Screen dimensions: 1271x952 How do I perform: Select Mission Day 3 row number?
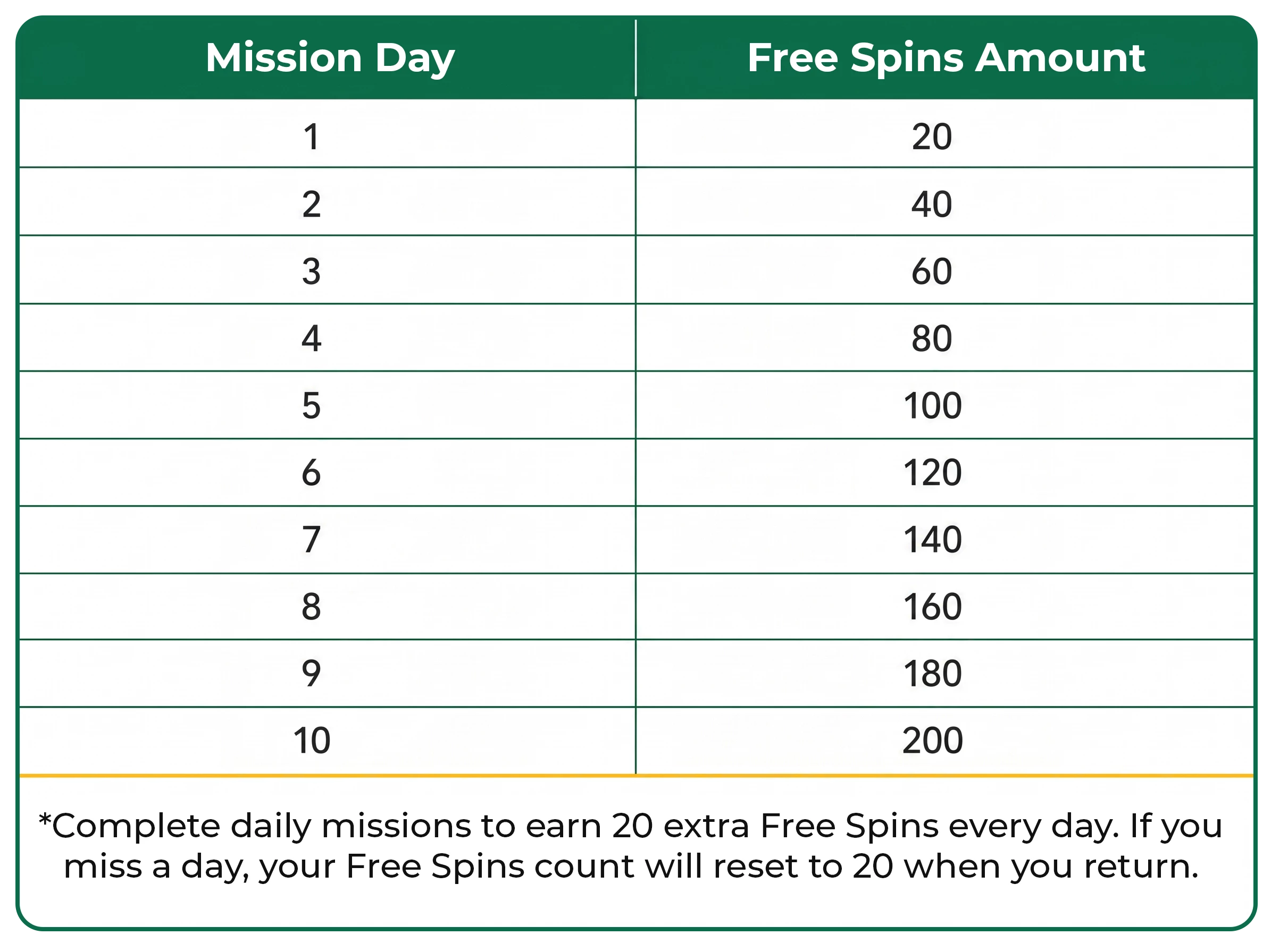point(312,271)
